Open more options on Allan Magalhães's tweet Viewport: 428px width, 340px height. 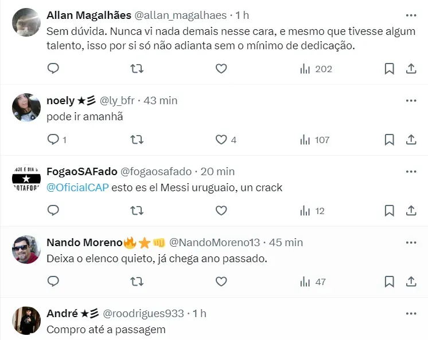pos(411,15)
